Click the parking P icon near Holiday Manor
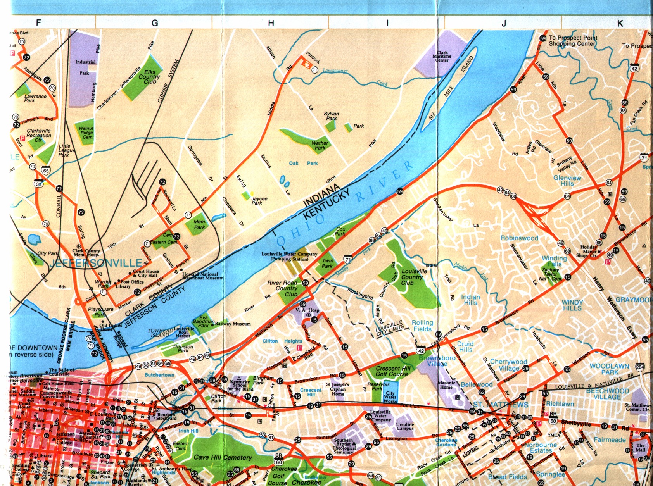The image size is (653, 486). (x=608, y=262)
